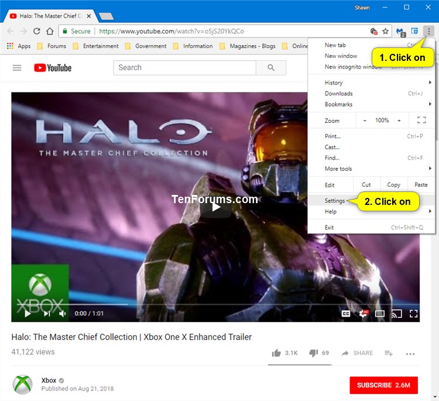Open video quality settings gear
This screenshot has height=401, width=439.
click(x=363, y=314)
